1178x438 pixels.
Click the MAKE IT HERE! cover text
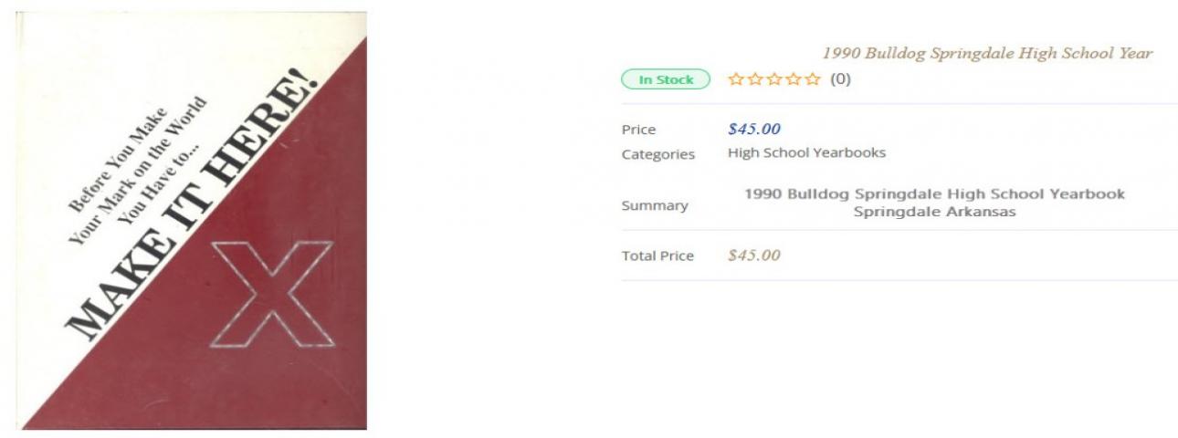click(x=190, y=208)
